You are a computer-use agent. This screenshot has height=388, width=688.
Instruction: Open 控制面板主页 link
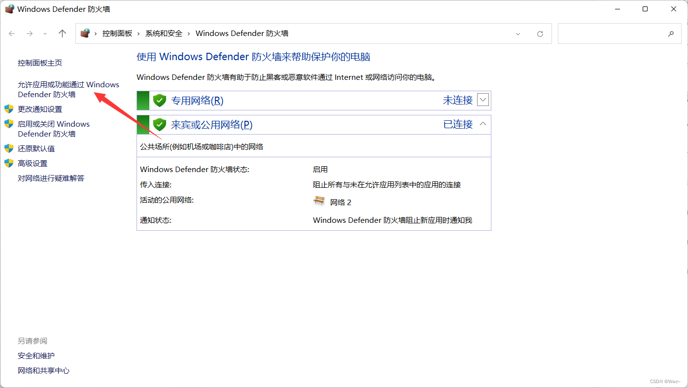(40, 63)
